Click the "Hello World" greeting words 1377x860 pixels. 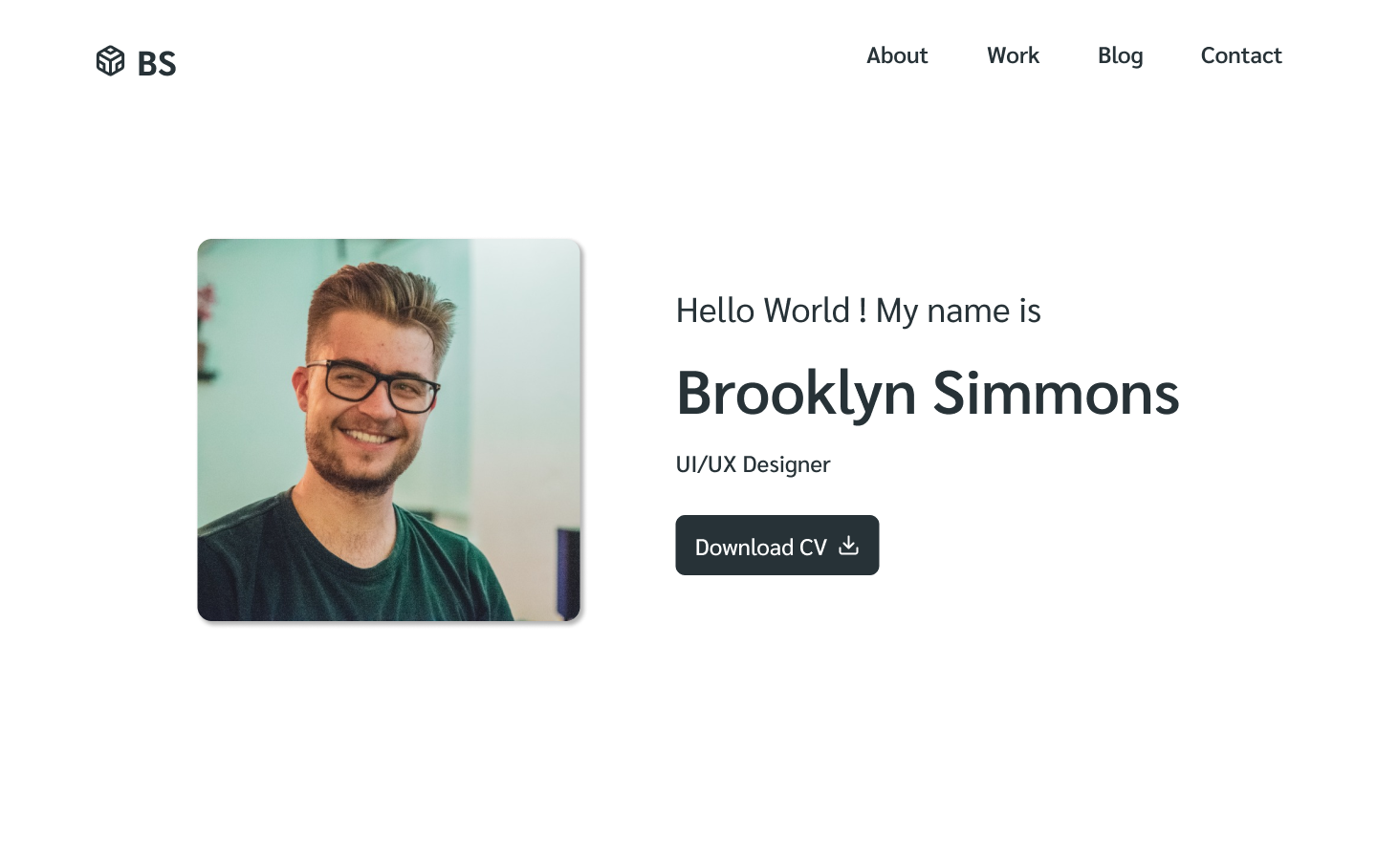[x=762, y=311]
